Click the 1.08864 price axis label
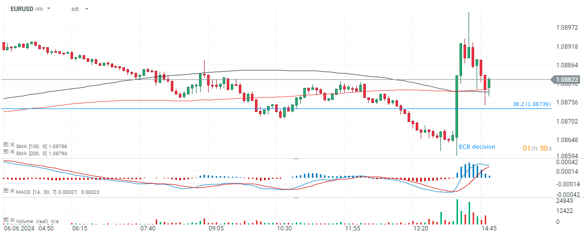586x237 pixels. (x=568, y=65)
